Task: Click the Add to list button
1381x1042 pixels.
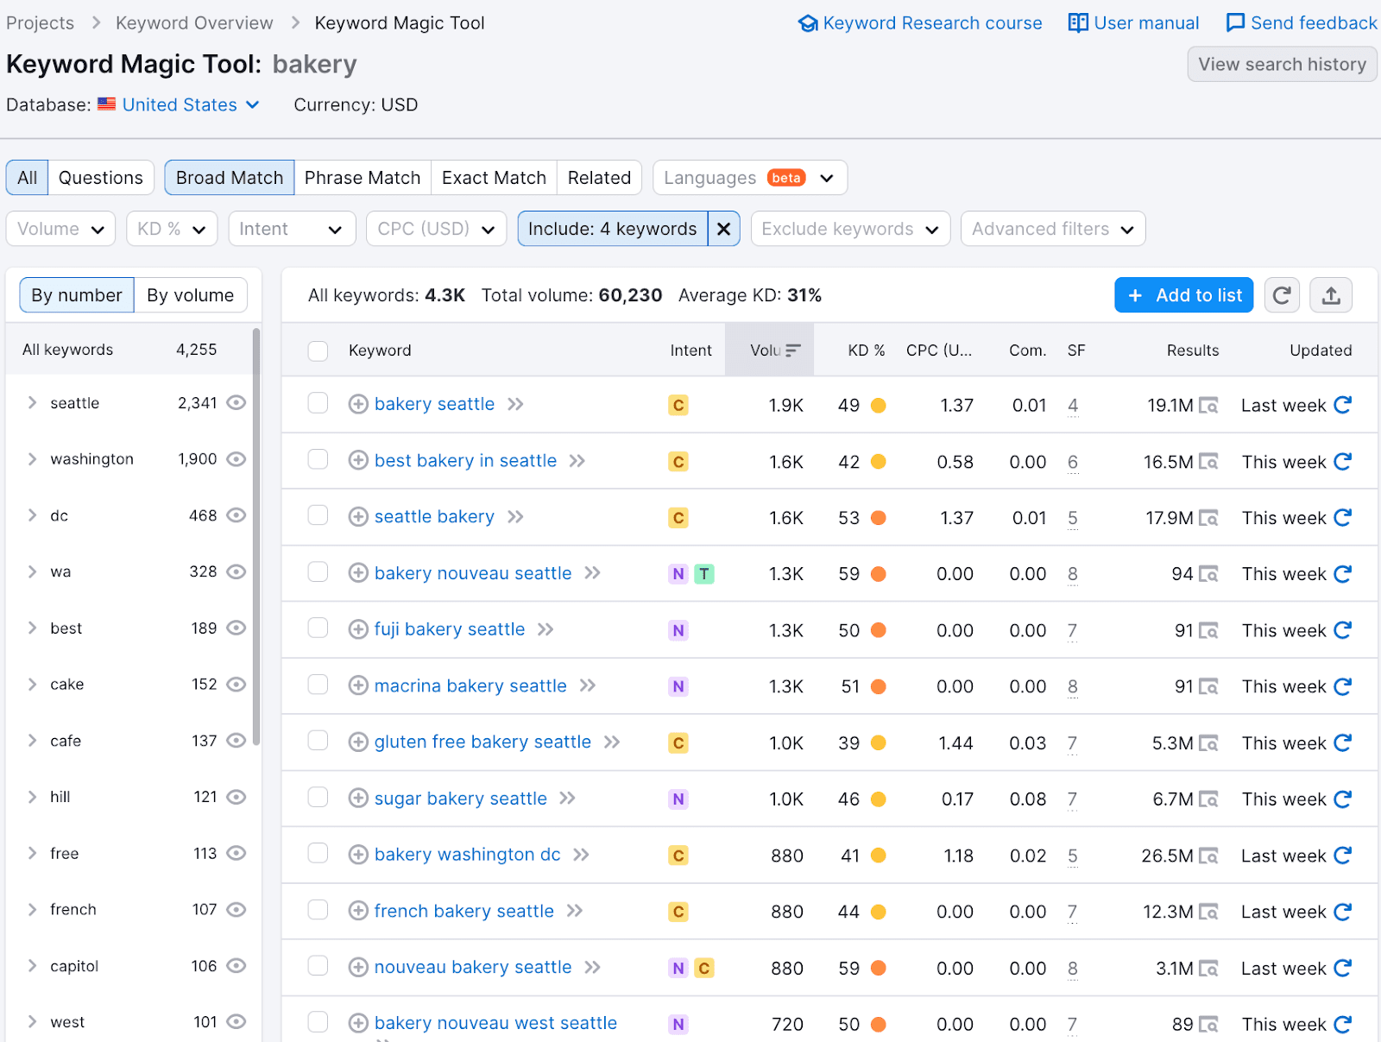Action: (1183, 295)
